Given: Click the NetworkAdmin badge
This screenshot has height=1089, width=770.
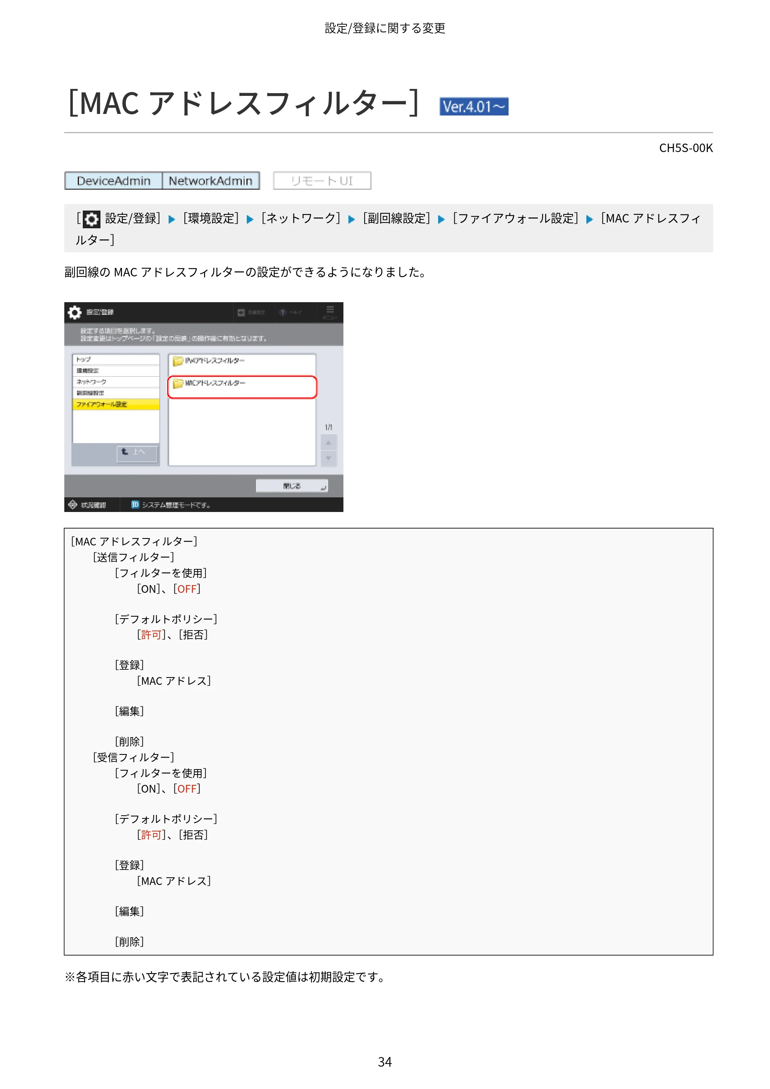Looking at the screenshot, I should click(211, 181).
